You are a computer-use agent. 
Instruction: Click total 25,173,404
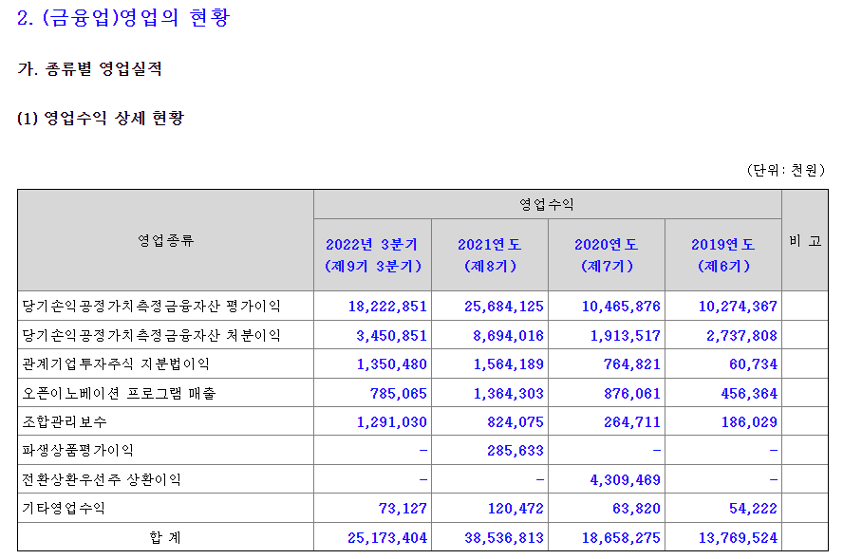click(x=387, y=538)
